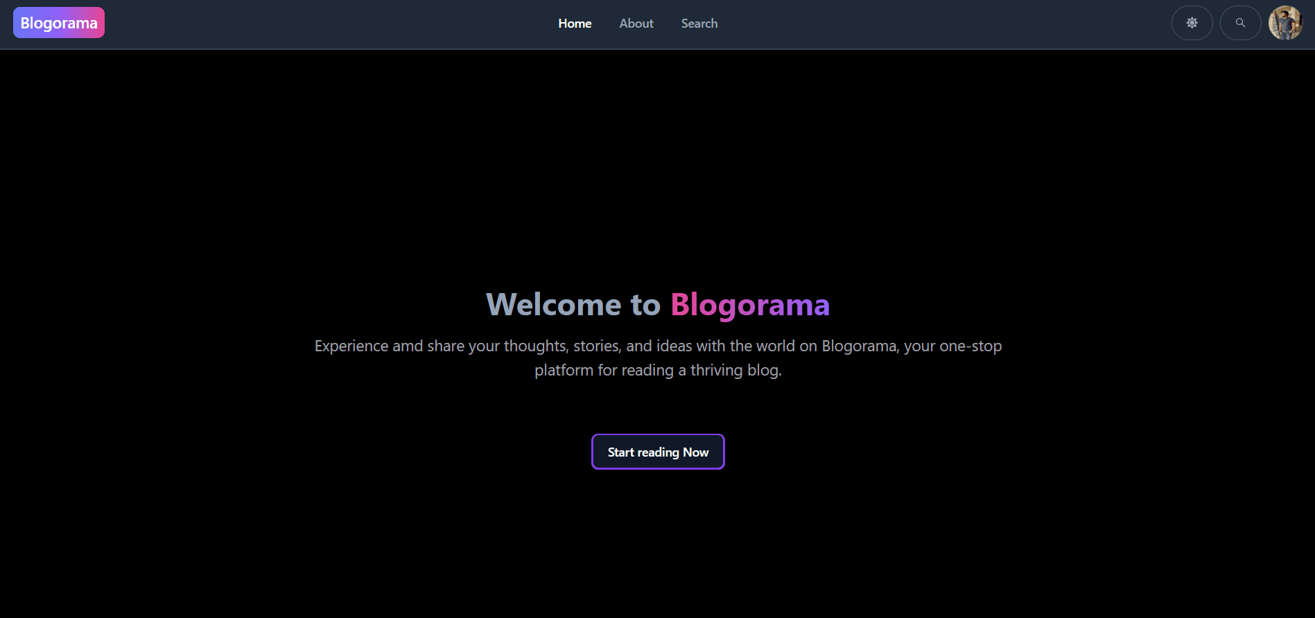
Task: Click "stories" in the hero description
Action: [596, 346]
